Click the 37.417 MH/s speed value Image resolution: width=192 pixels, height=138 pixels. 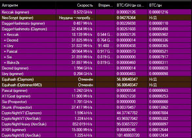(x=82, y=107)
